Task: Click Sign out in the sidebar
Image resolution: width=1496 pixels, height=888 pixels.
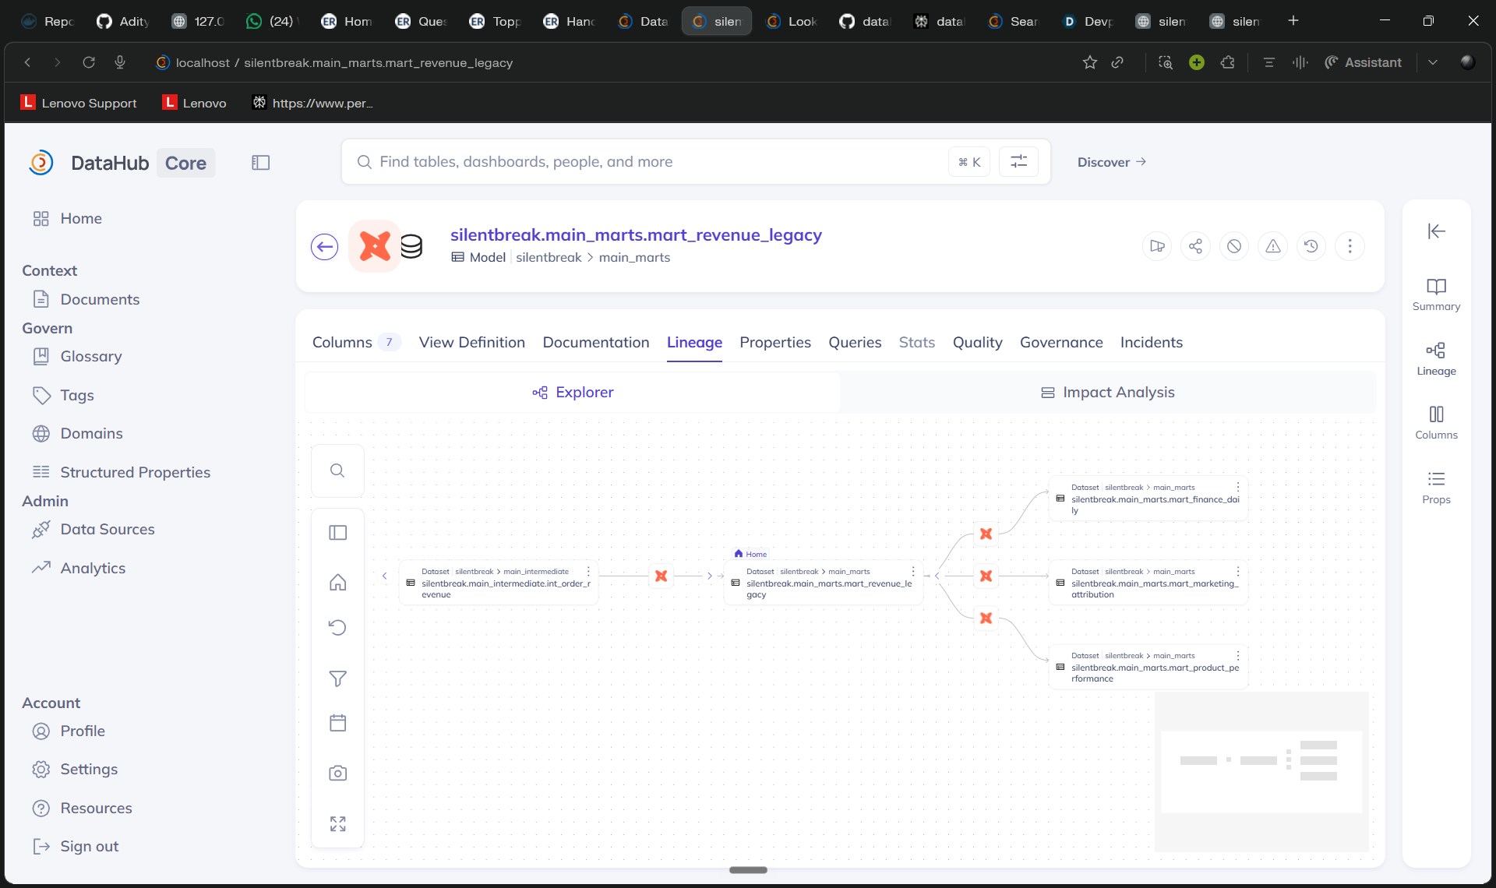Action: point(89,847)
